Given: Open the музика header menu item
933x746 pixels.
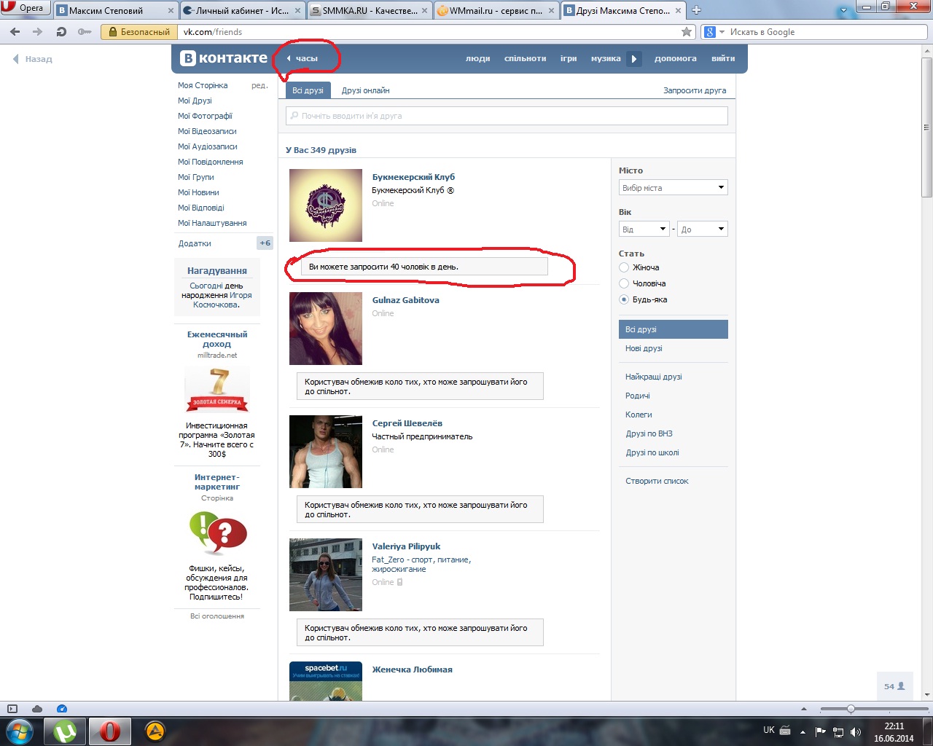Looking at the screenshot, I should pyautogui.click(x=606, y=58).
